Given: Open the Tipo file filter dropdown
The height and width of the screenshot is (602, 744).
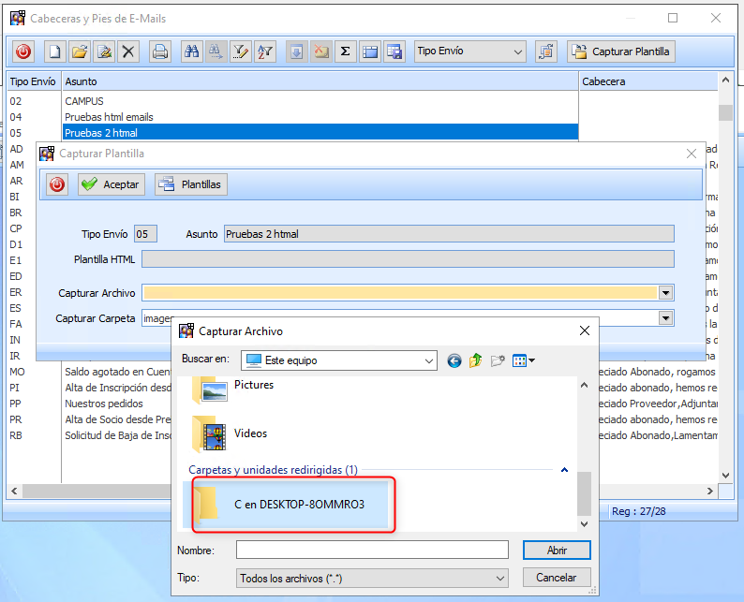Looking at the screenshot, I should click(x=500, y=578).
